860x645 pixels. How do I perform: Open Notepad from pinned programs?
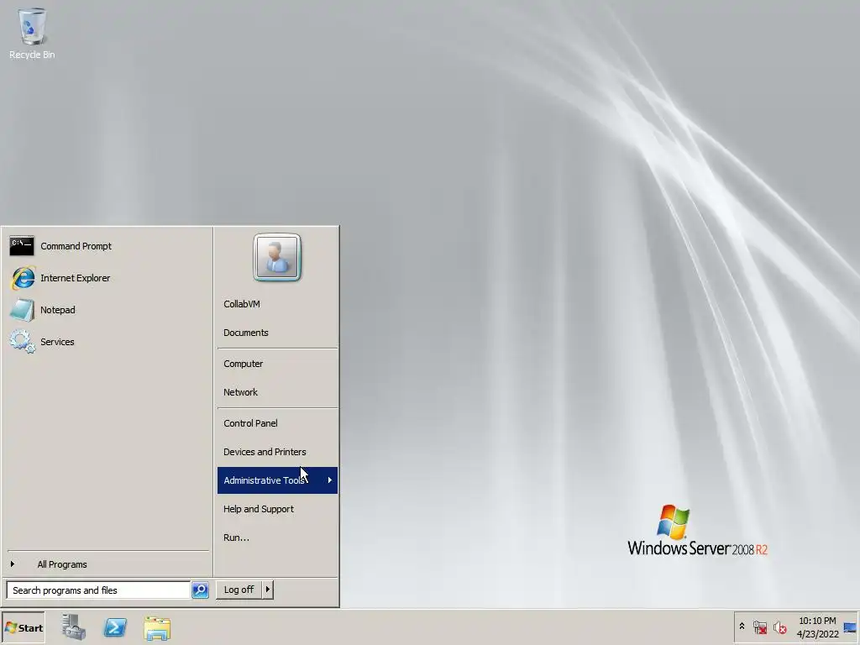(x=107, y=310)
